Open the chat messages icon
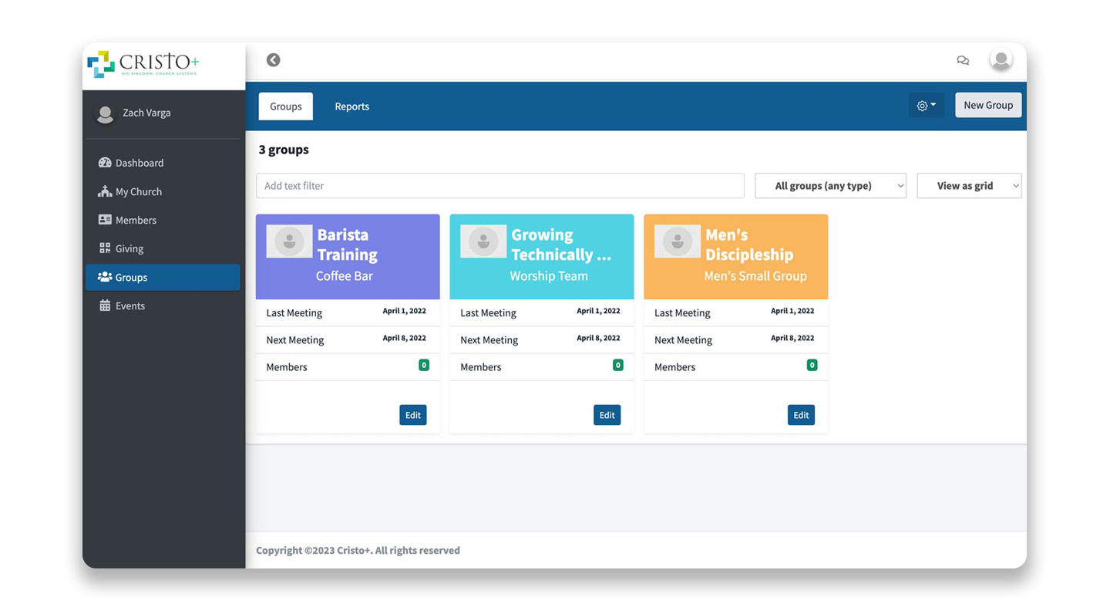 [963, 60]
